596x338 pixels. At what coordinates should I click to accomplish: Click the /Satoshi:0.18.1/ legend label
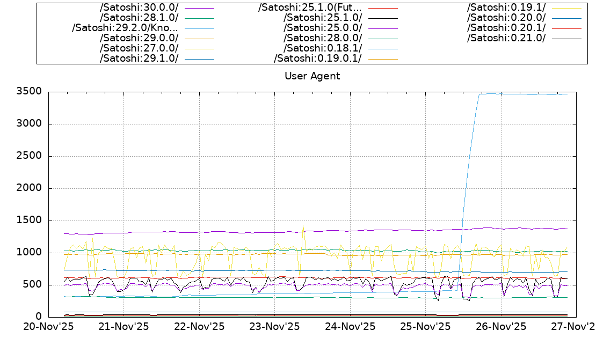click(x=322, y=48)
